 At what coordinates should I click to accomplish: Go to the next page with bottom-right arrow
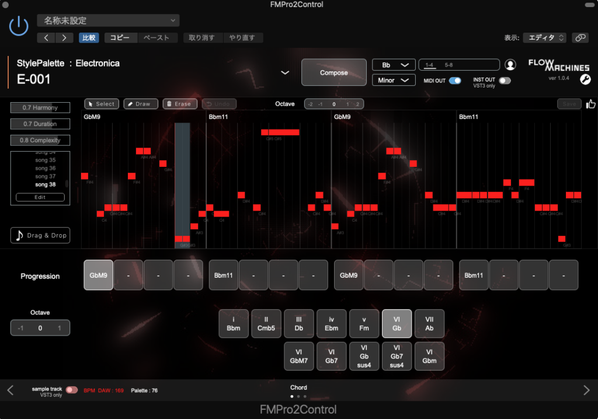point(586,390)
